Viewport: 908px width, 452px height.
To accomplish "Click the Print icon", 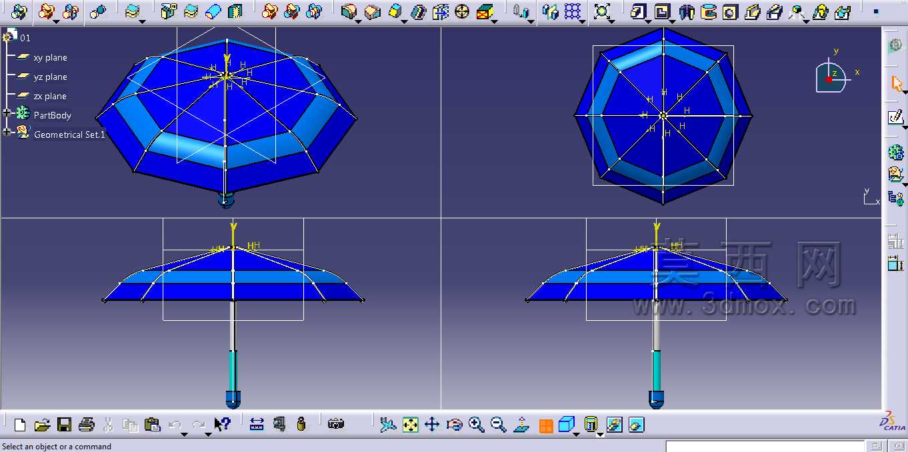I will pos(86,425).
